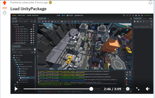Open the AssetLib tab
155x98 pixels.
pyautogui.click(x=79, y=15)
